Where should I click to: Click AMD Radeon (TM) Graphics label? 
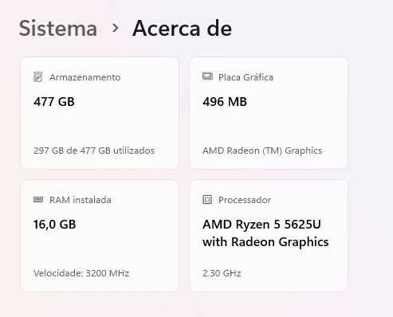click(x=262, y=151)
